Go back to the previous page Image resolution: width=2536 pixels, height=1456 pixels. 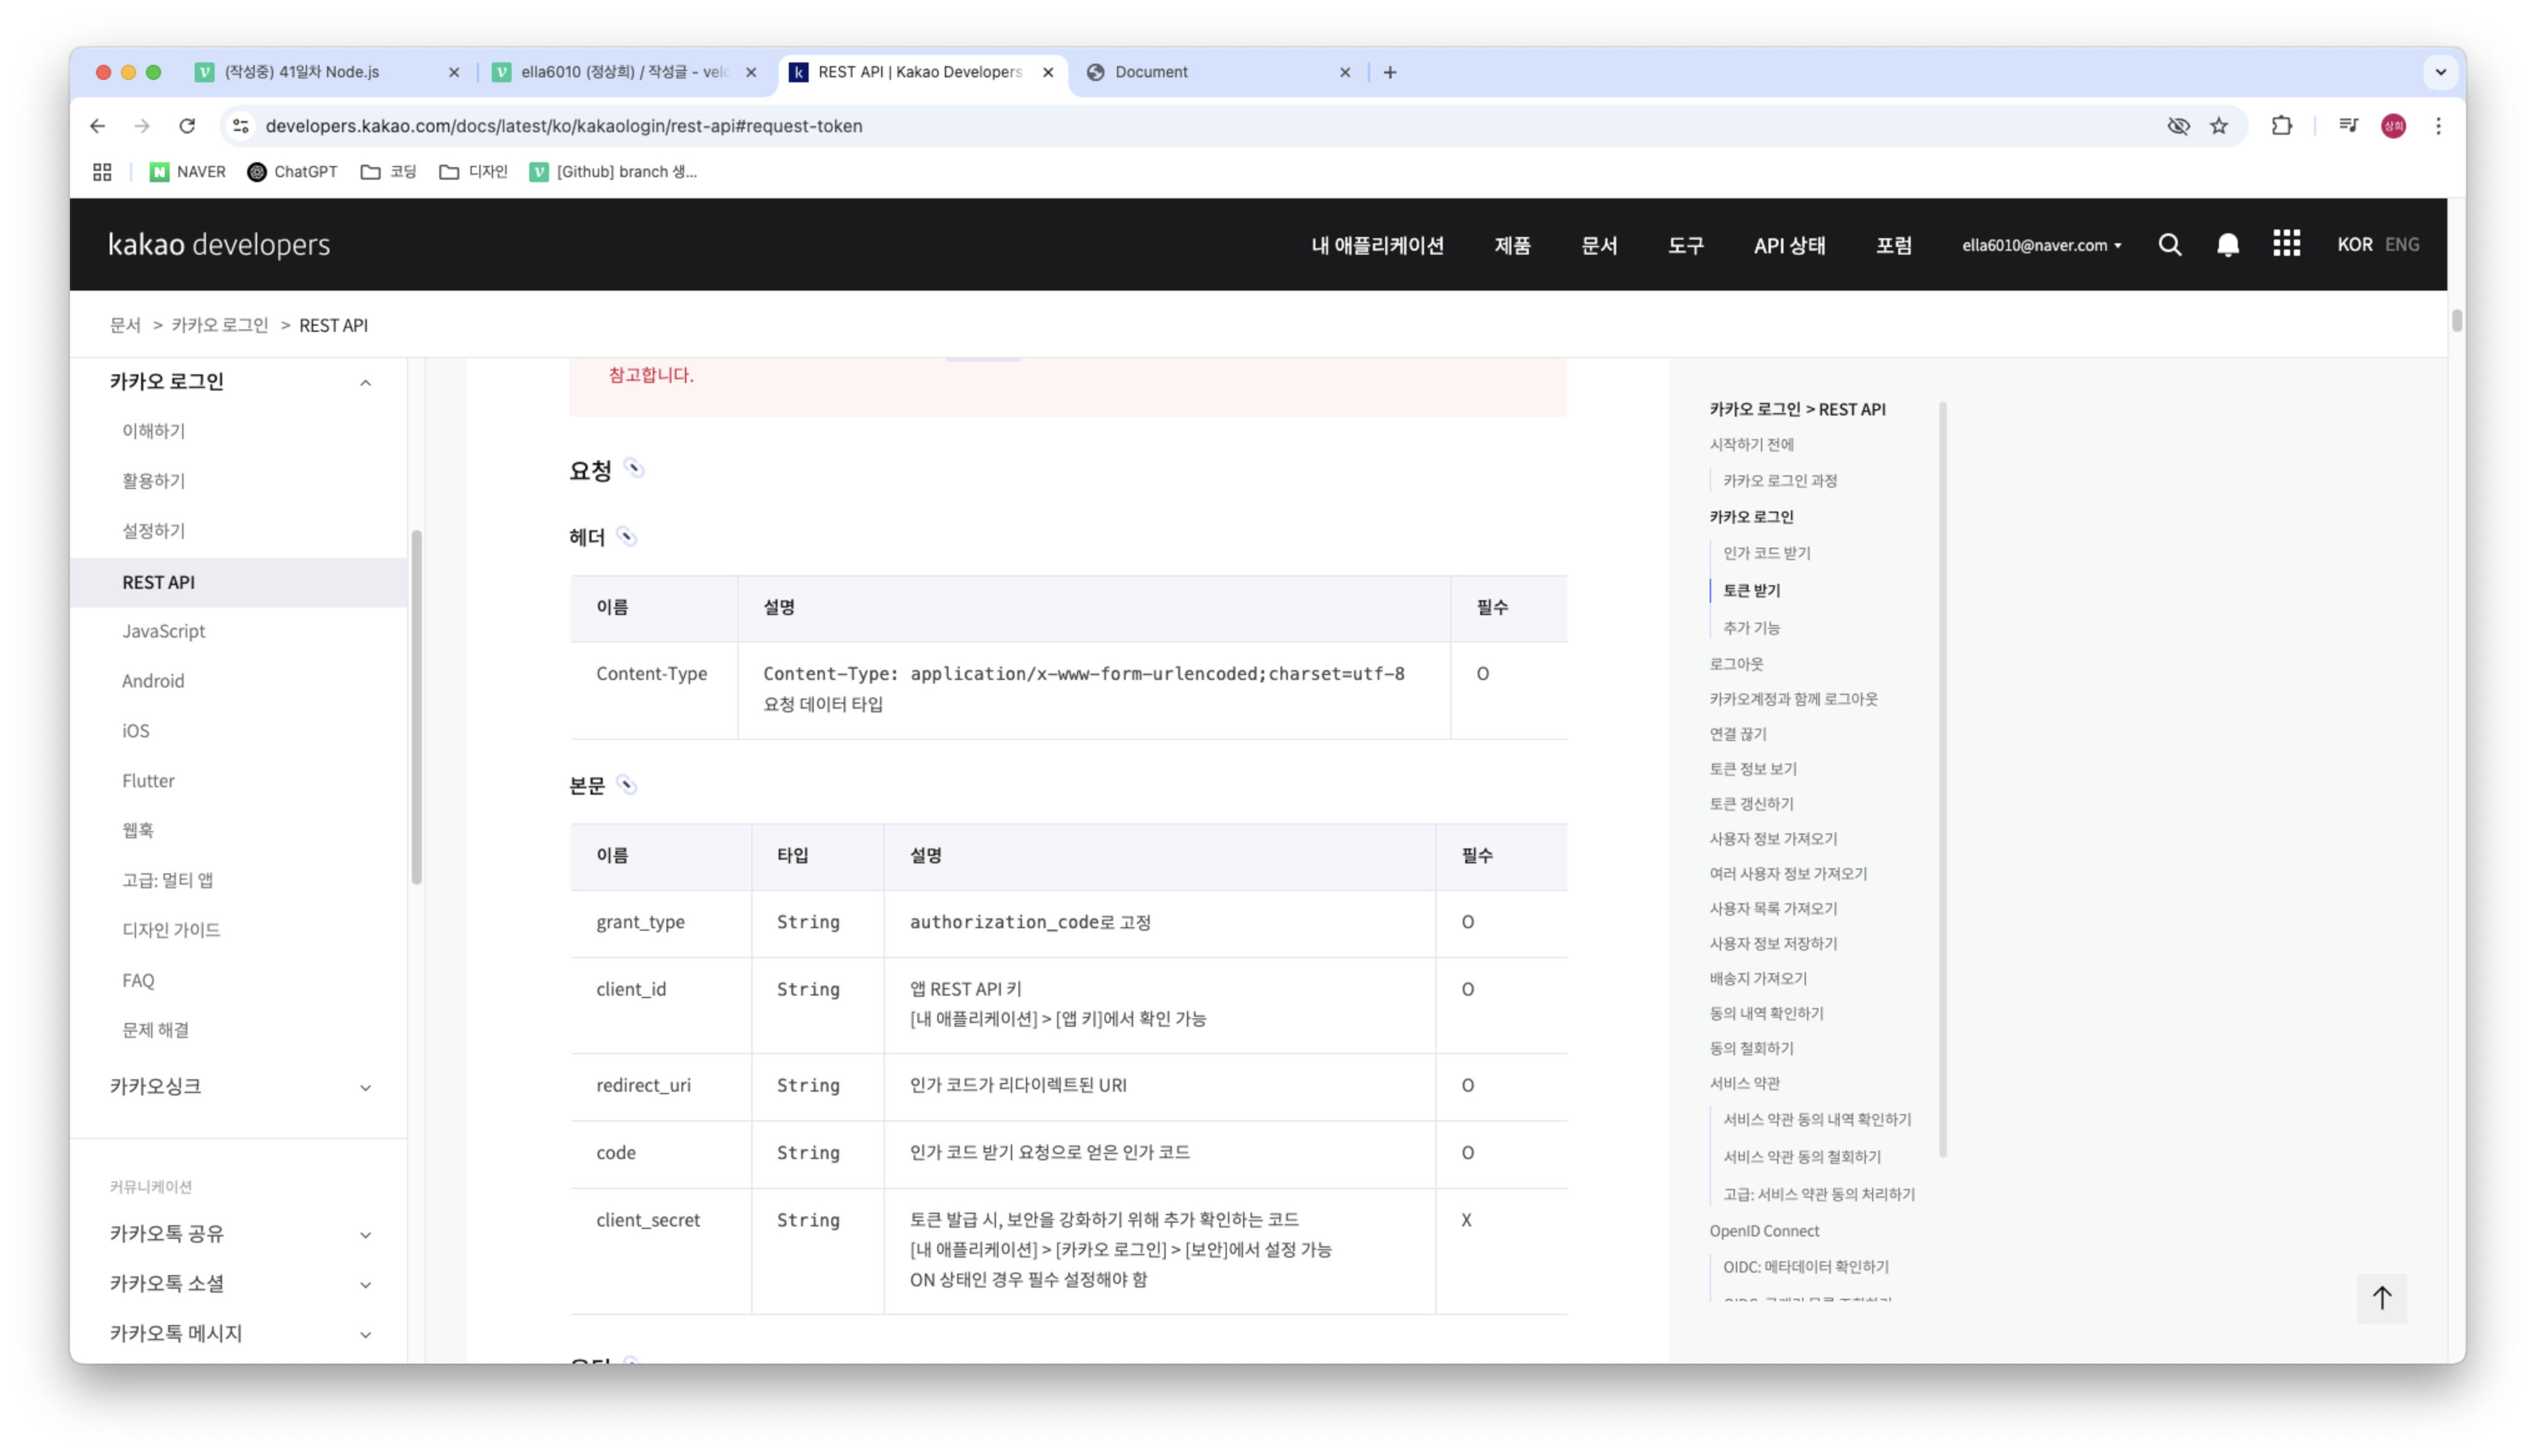click(97, 126)
